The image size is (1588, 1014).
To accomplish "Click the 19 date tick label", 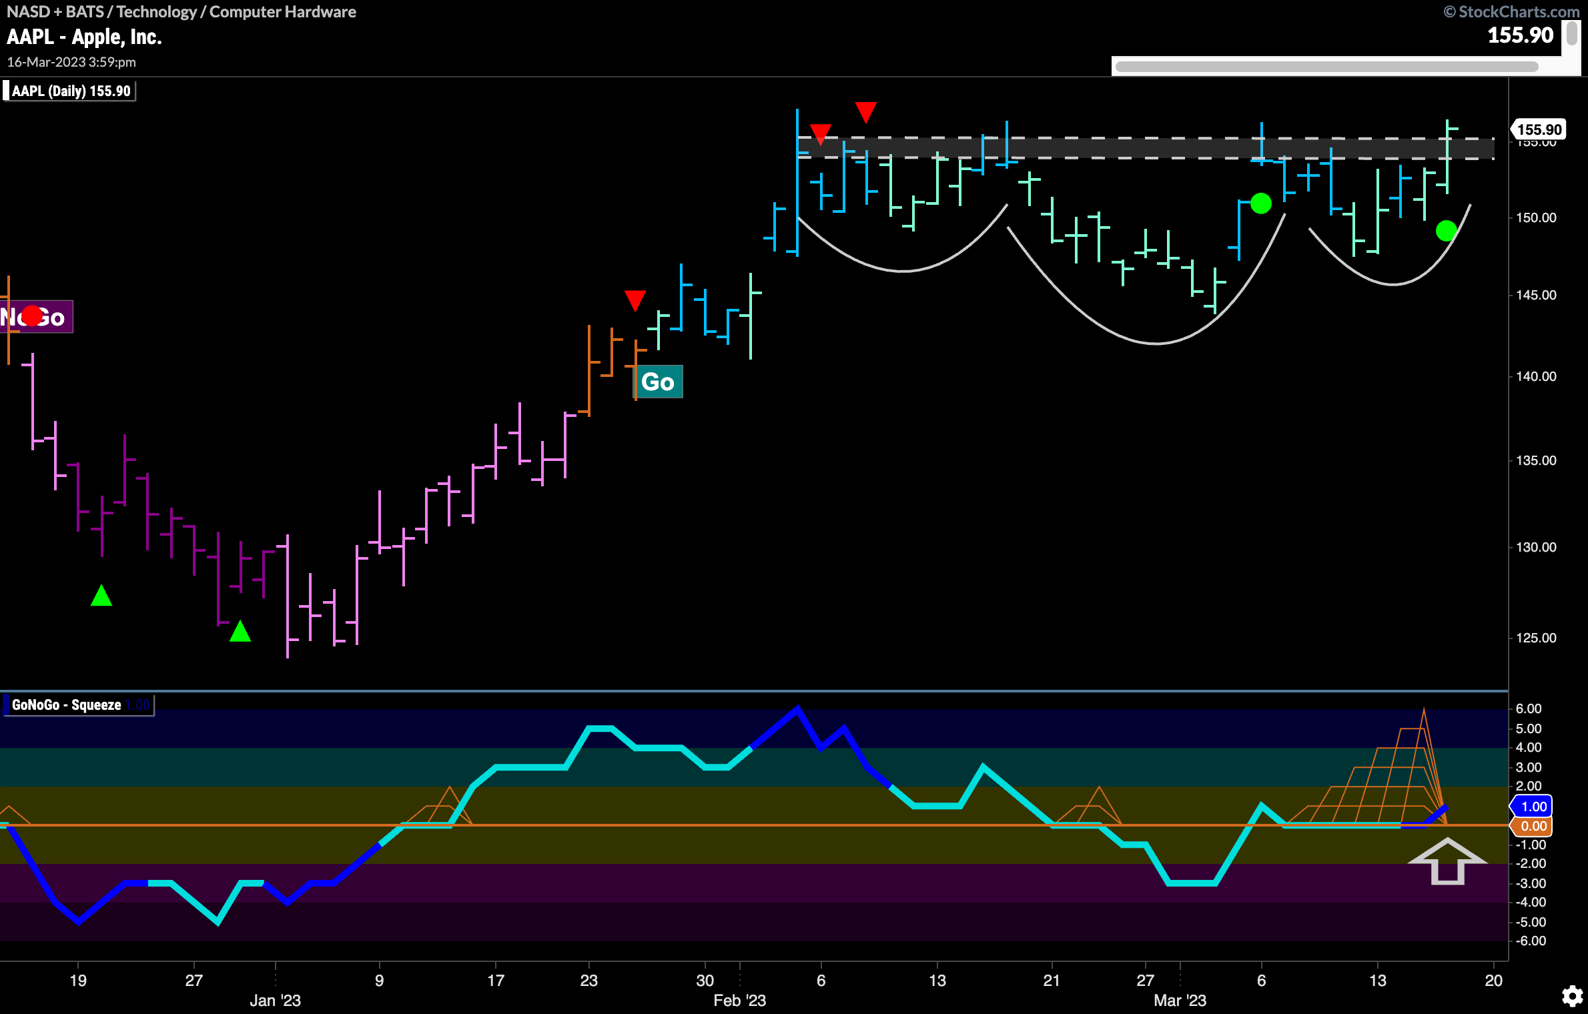I will (78, 981).
